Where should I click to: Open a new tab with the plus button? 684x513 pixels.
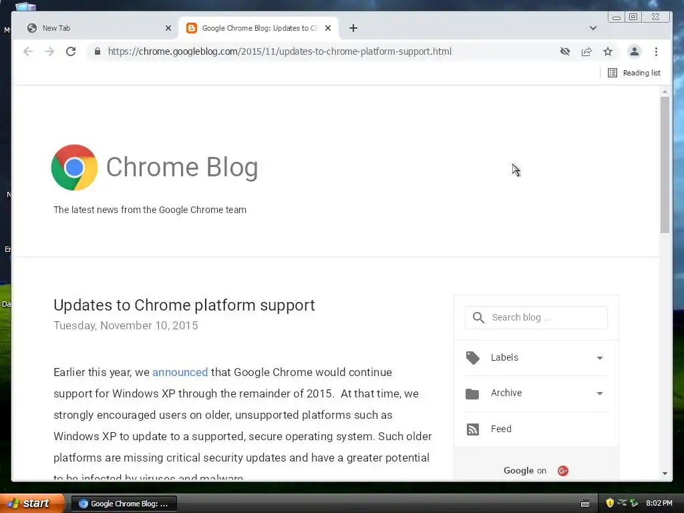(x=353, y=28)
